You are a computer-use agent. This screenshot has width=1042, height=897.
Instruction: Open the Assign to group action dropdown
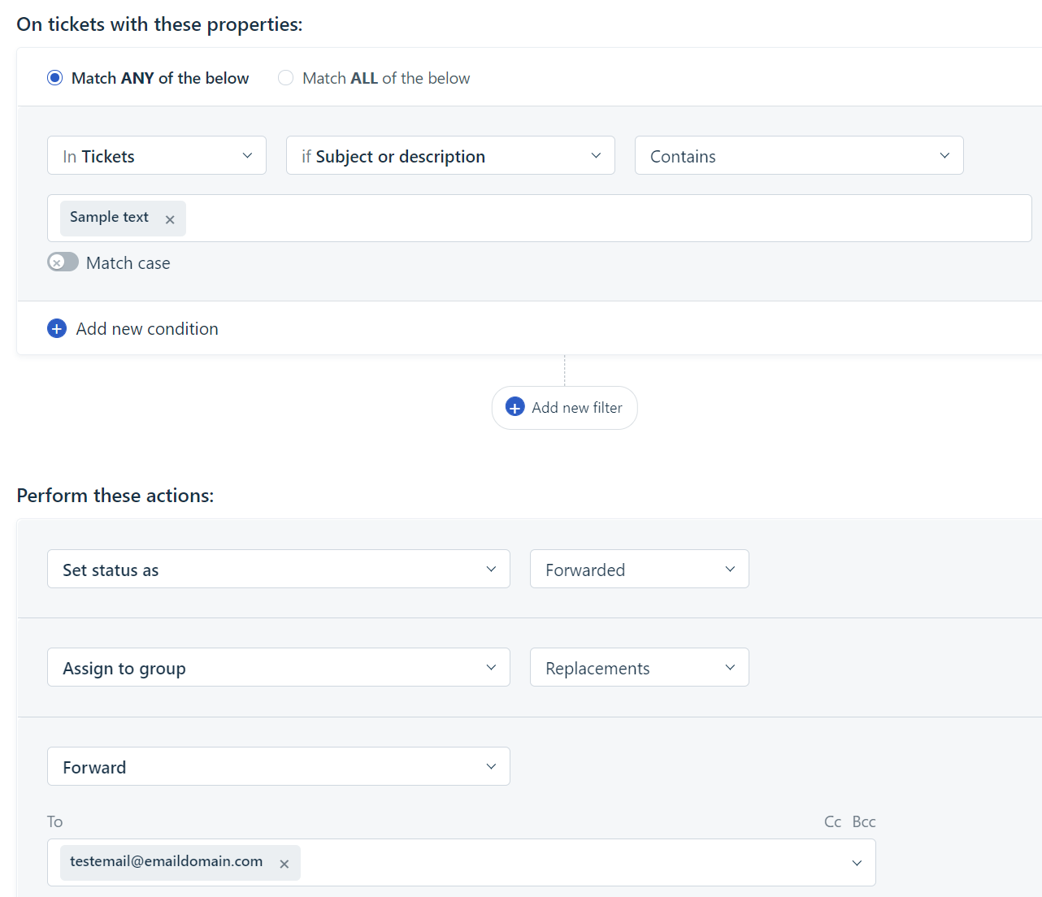279,667
